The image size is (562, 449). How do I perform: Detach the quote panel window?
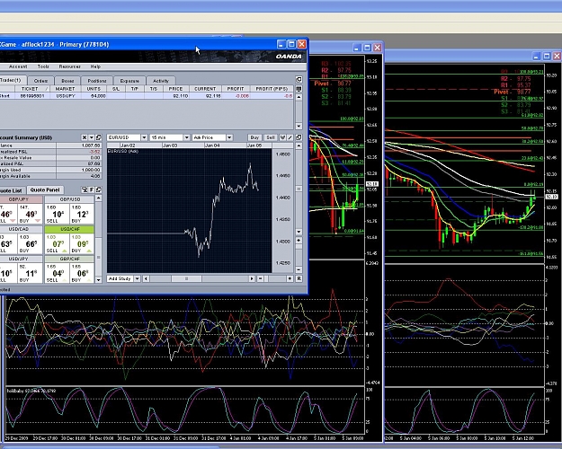tap(99, 189)
